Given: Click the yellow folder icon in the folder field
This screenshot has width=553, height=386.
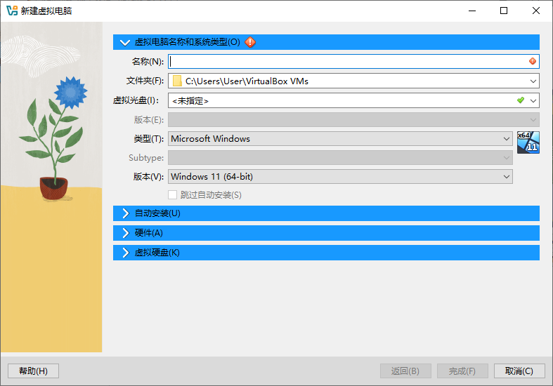Looking at the screenshot, I should click(x=177, y=81).
